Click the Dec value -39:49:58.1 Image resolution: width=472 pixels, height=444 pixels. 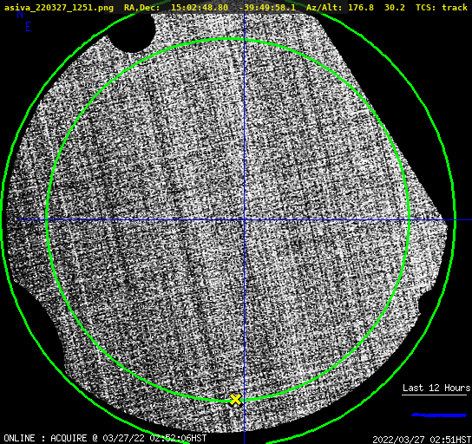click(267, 8)
